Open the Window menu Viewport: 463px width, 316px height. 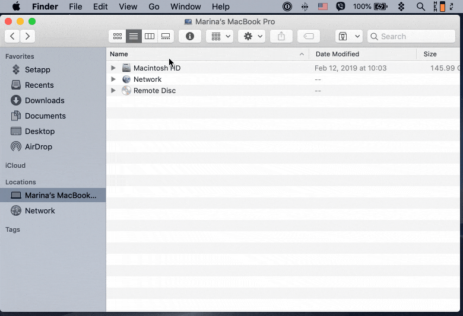185,7
